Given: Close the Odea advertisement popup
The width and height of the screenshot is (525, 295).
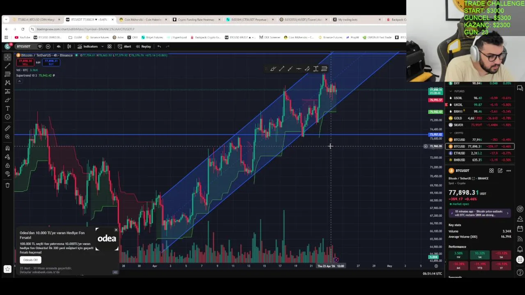Looking at the screenshot, I should [x=116, y=230].
